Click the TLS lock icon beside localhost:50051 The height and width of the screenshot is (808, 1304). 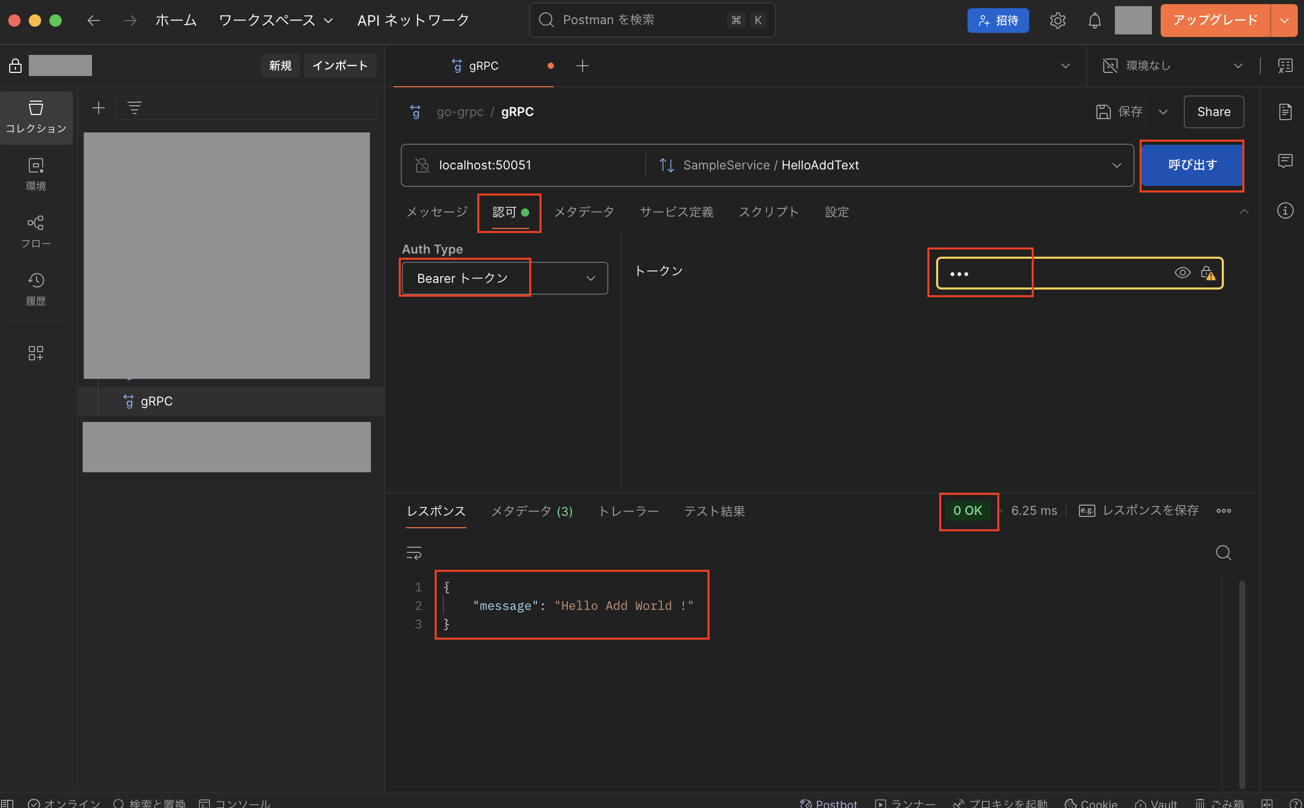coord(422,165)
